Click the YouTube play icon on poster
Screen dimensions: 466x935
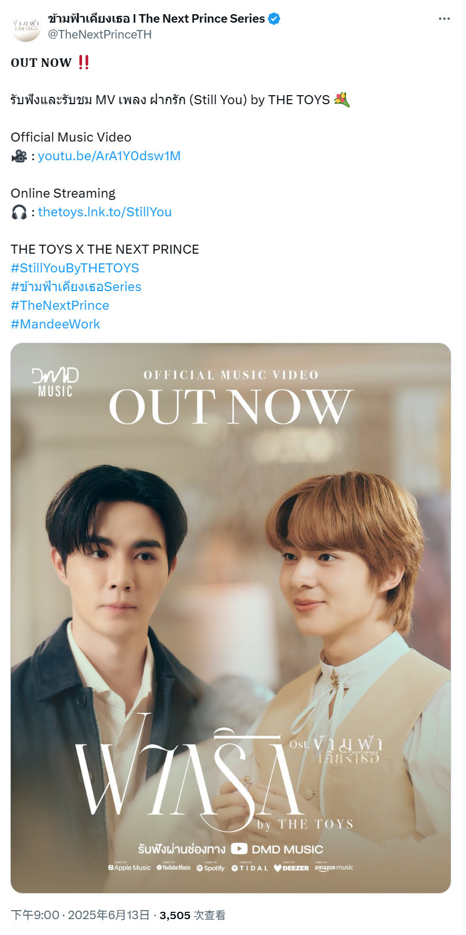pyautogui.click(x=239, y=848)
